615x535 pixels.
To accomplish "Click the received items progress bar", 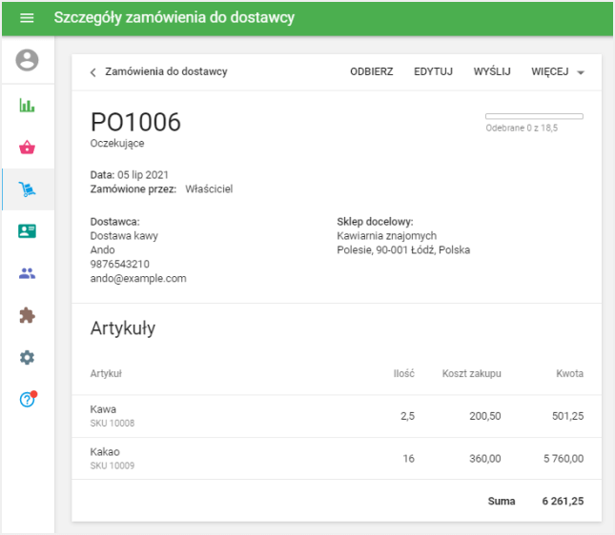I will click(x=534, y=116).
